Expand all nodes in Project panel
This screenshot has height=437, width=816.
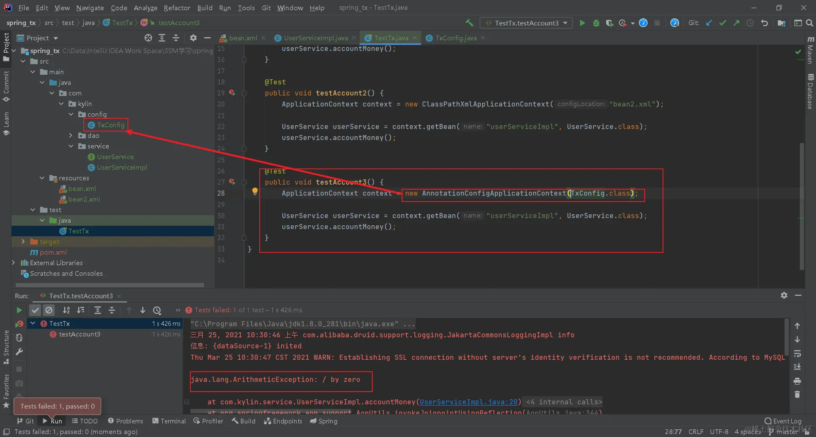[162, 38]
